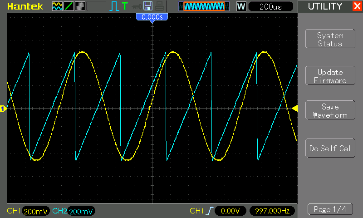The height and width of the screenshot is (218, 363).
Task: Click the blue pulse trigger icon
Action: (x=114, y=6)
